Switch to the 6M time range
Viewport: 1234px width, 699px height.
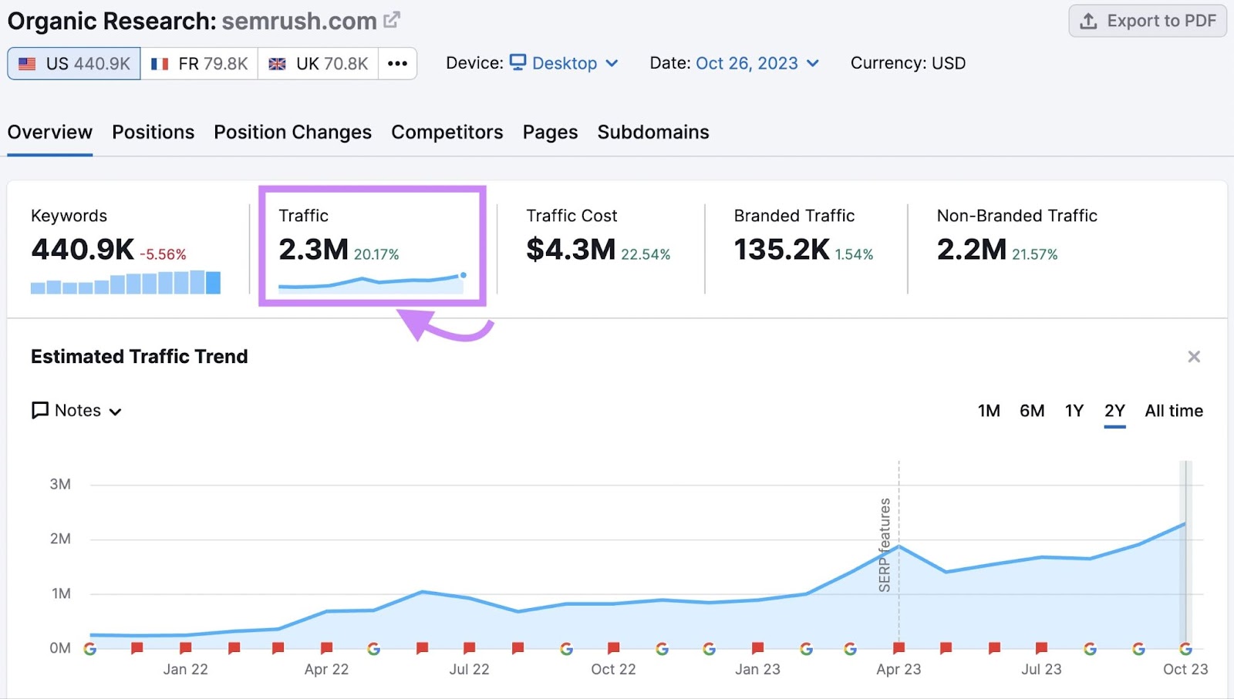[1032, 411]
